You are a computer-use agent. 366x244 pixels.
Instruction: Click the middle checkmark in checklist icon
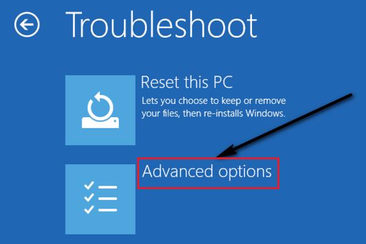pyautogui.click(x=89, y=197)
